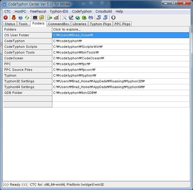
Task: Click the red X close icon in toolbar
Action: tap(5, 18)
